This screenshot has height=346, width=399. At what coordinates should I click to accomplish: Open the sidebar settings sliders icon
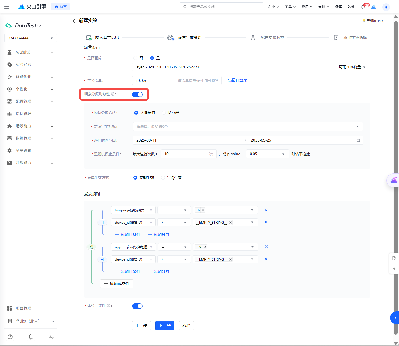[51, 337]
